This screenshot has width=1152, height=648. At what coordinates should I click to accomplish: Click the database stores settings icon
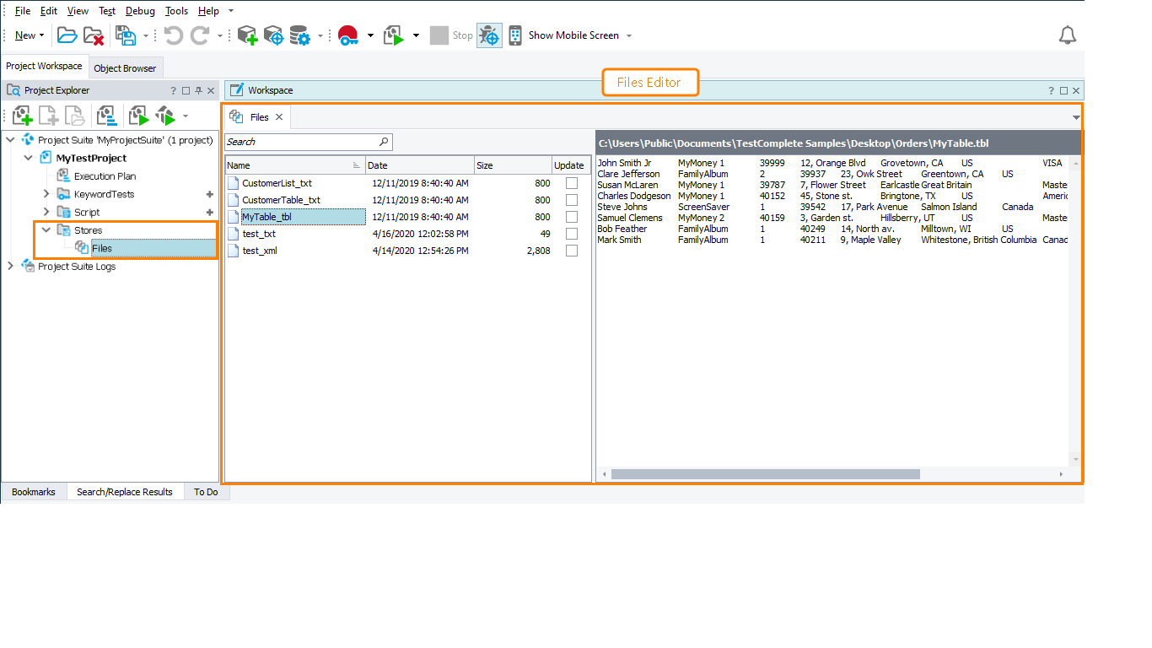point(301,35)
